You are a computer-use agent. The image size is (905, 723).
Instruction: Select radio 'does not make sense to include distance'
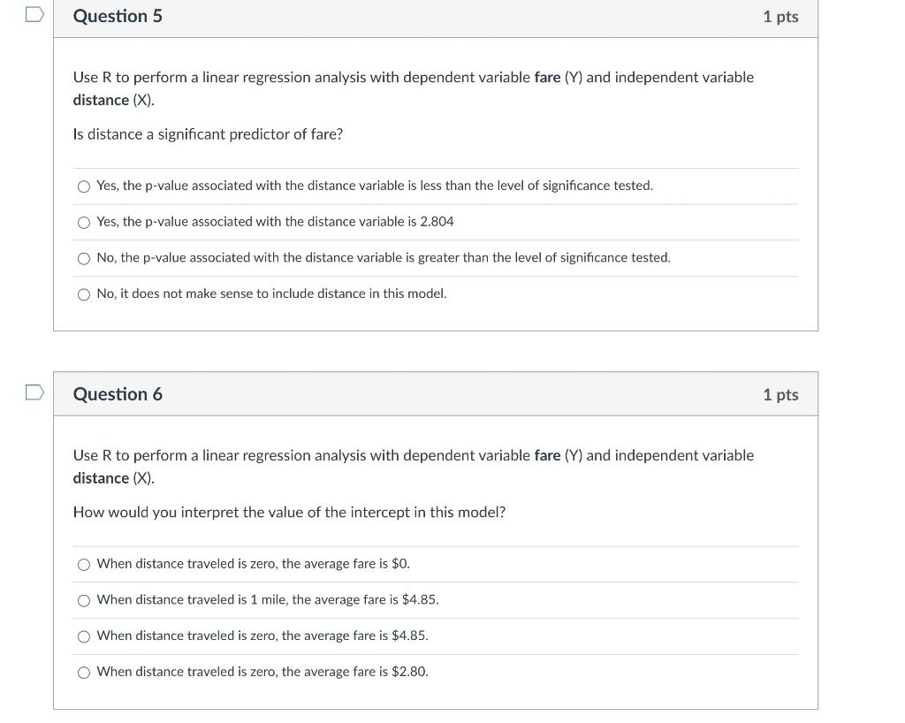[84, 294]
